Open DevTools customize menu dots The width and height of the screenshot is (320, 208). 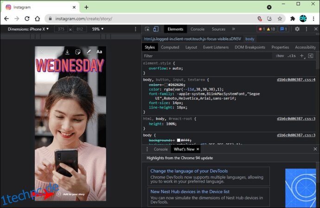(x=307, y=29)
